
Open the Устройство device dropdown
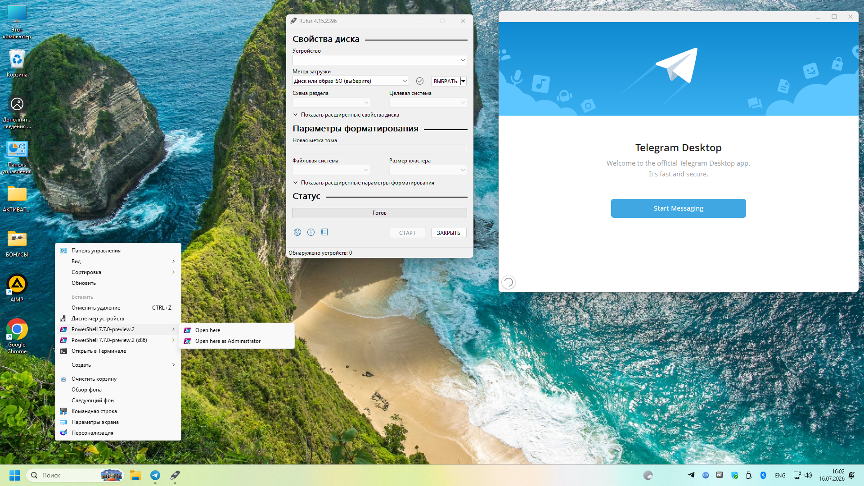point(380,60)
